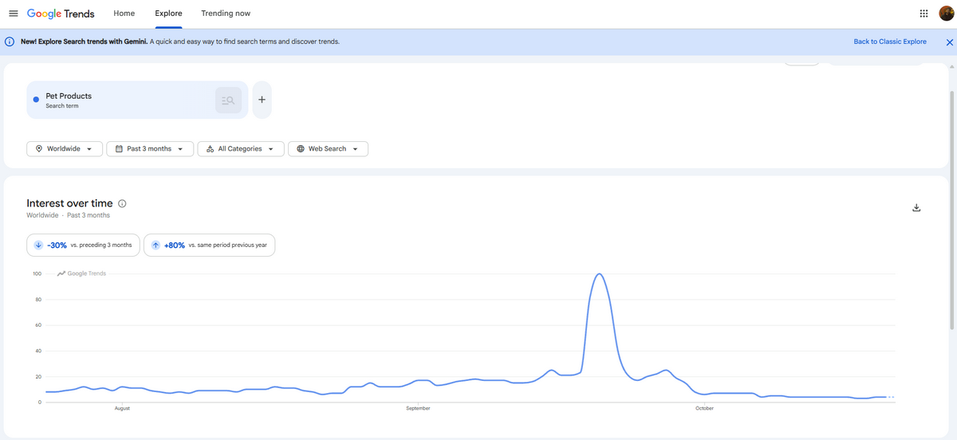
Task: Click the 100 value on the y-axis
Action: [37, 274]
